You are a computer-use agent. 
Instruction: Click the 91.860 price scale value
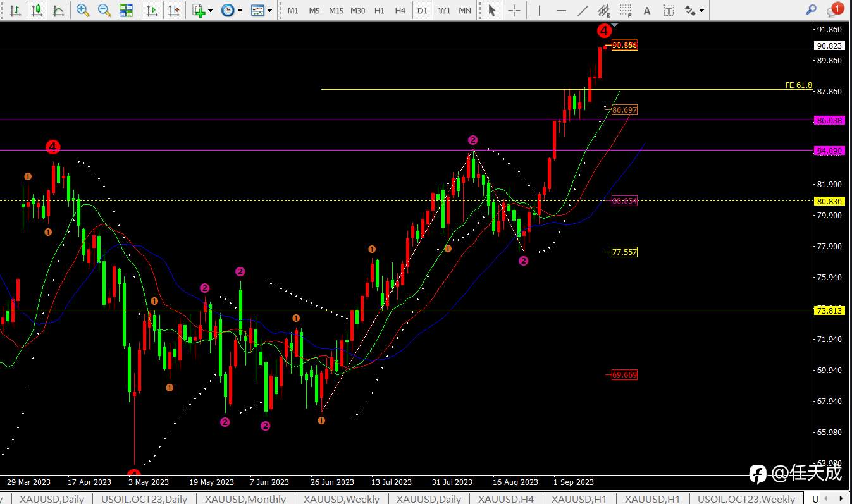(829, 30)
